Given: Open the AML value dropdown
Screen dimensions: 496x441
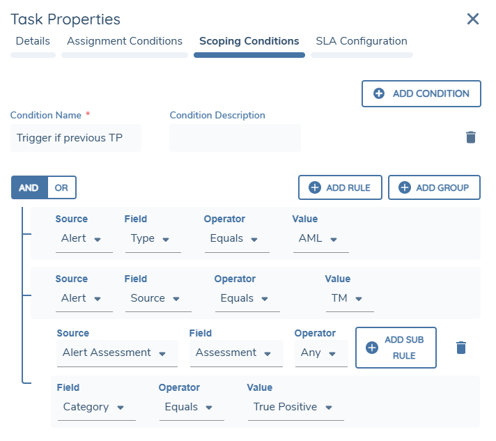Looking at the screenshot, I should tap(319, 238).
